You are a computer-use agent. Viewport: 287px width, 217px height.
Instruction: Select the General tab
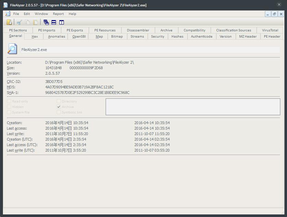click(x=16, y=36)
